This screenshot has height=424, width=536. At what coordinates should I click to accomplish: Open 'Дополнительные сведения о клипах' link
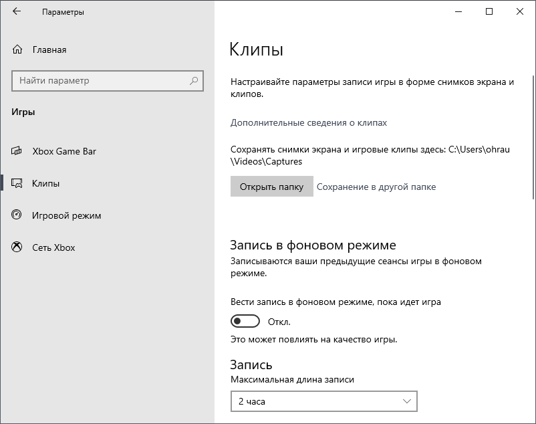[309, 123]
